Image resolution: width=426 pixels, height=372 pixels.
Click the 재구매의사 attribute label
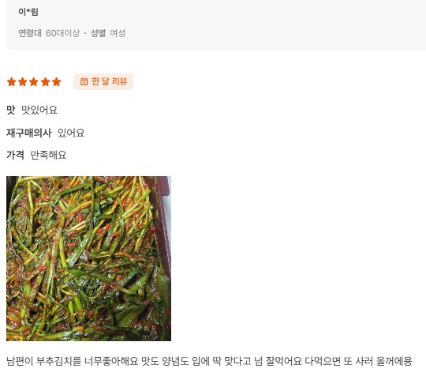29,133
